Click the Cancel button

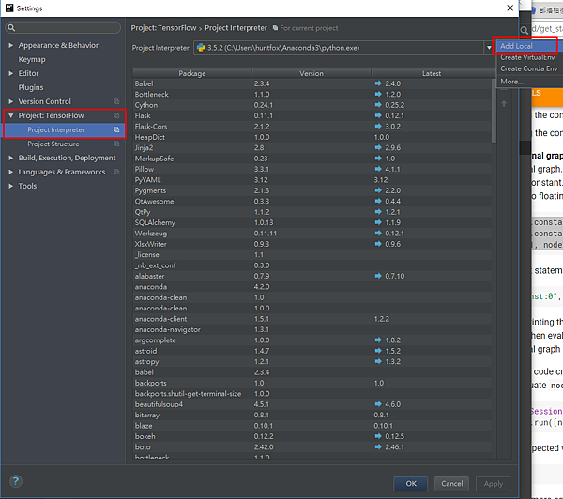[451, 484]
